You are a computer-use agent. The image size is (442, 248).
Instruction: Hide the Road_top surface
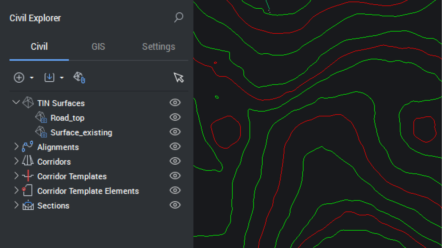pyautogui.click(x=175, y=117)
